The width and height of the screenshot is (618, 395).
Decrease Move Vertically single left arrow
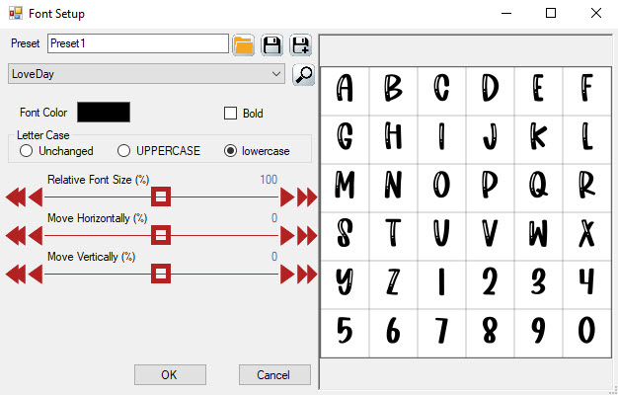coord(36,275)
